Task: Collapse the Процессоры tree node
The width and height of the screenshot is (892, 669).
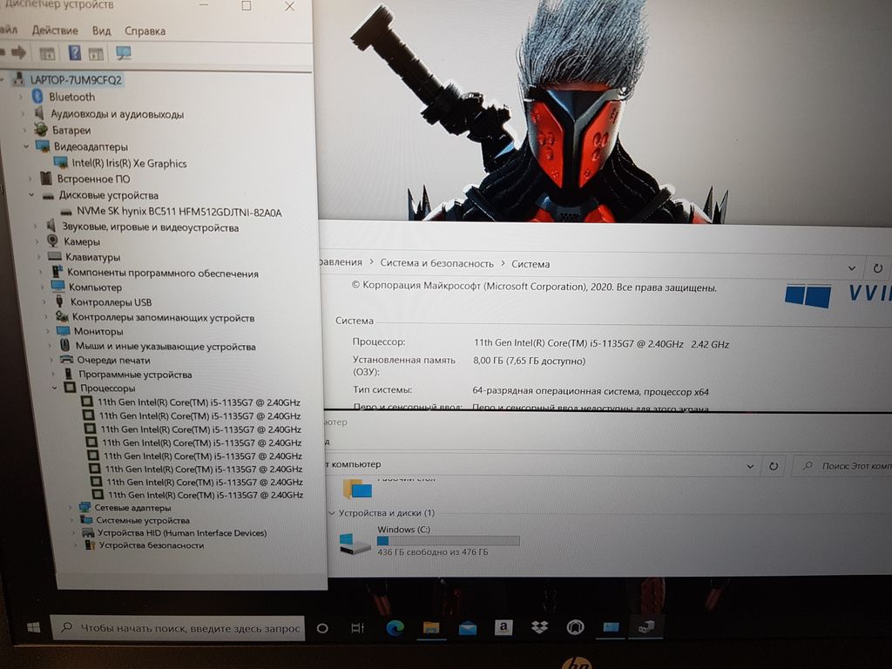Action: (x=55, y=389)
